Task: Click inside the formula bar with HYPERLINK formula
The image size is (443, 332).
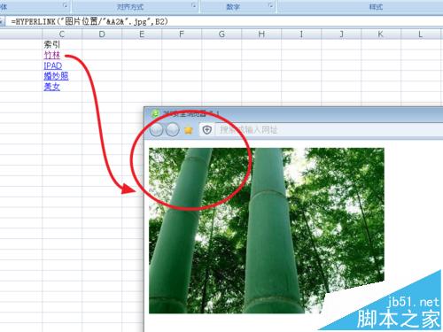Action: (x=224, y=21)
